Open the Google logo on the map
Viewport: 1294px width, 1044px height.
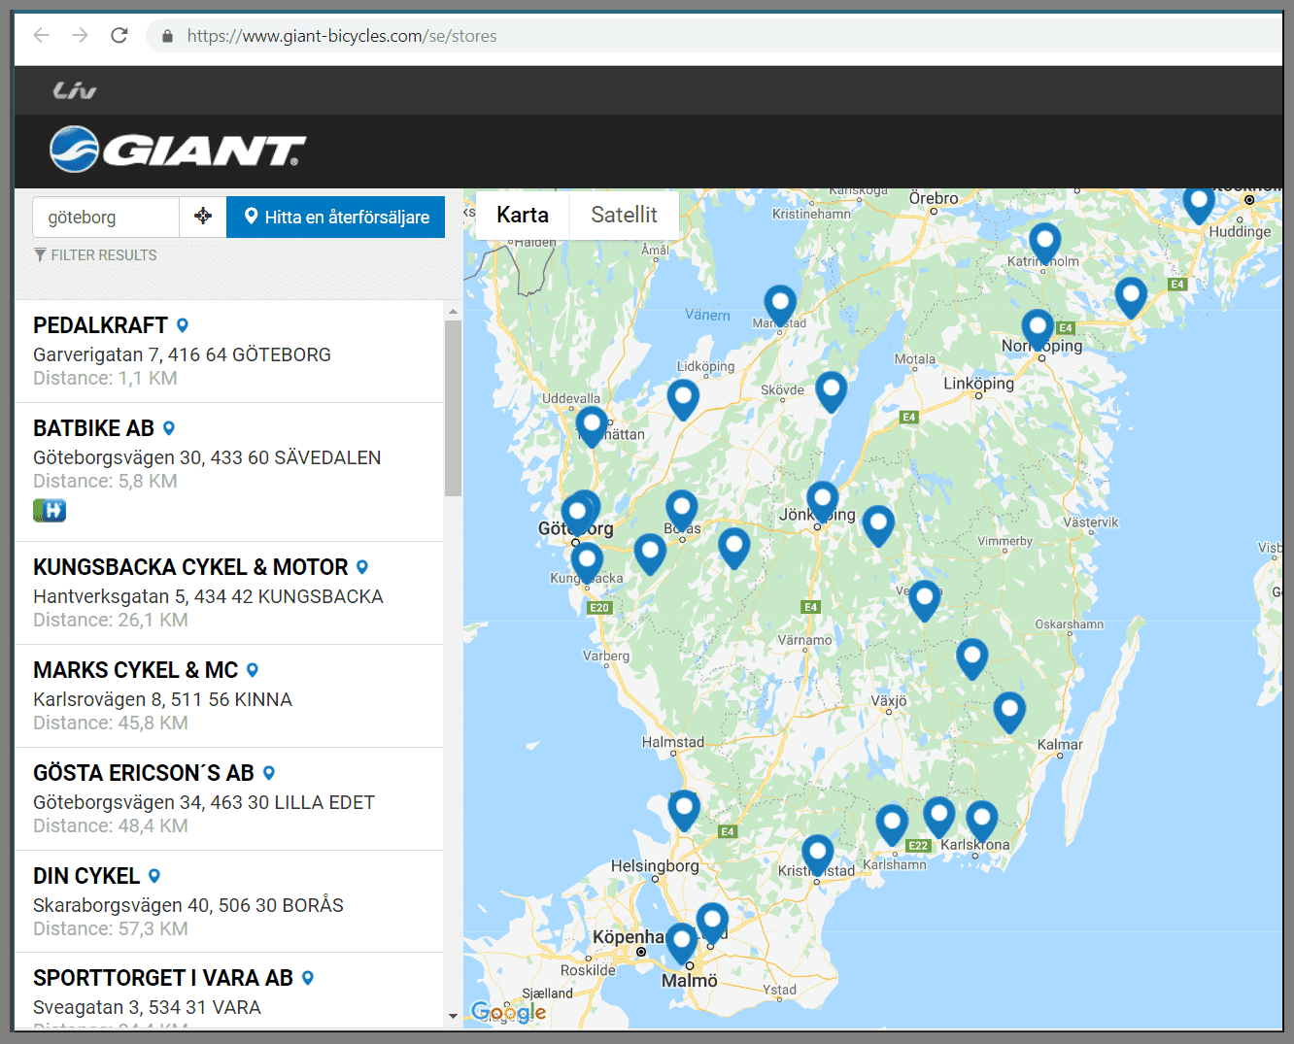click(508, 1012)
